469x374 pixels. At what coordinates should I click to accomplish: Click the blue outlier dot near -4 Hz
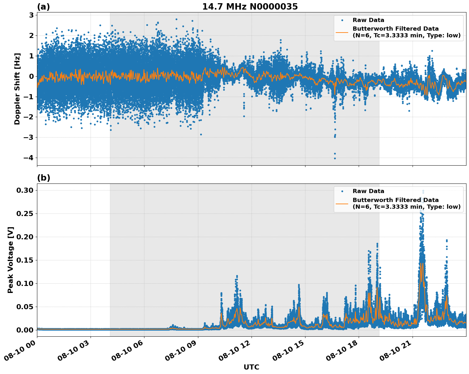tap(335, 158)
